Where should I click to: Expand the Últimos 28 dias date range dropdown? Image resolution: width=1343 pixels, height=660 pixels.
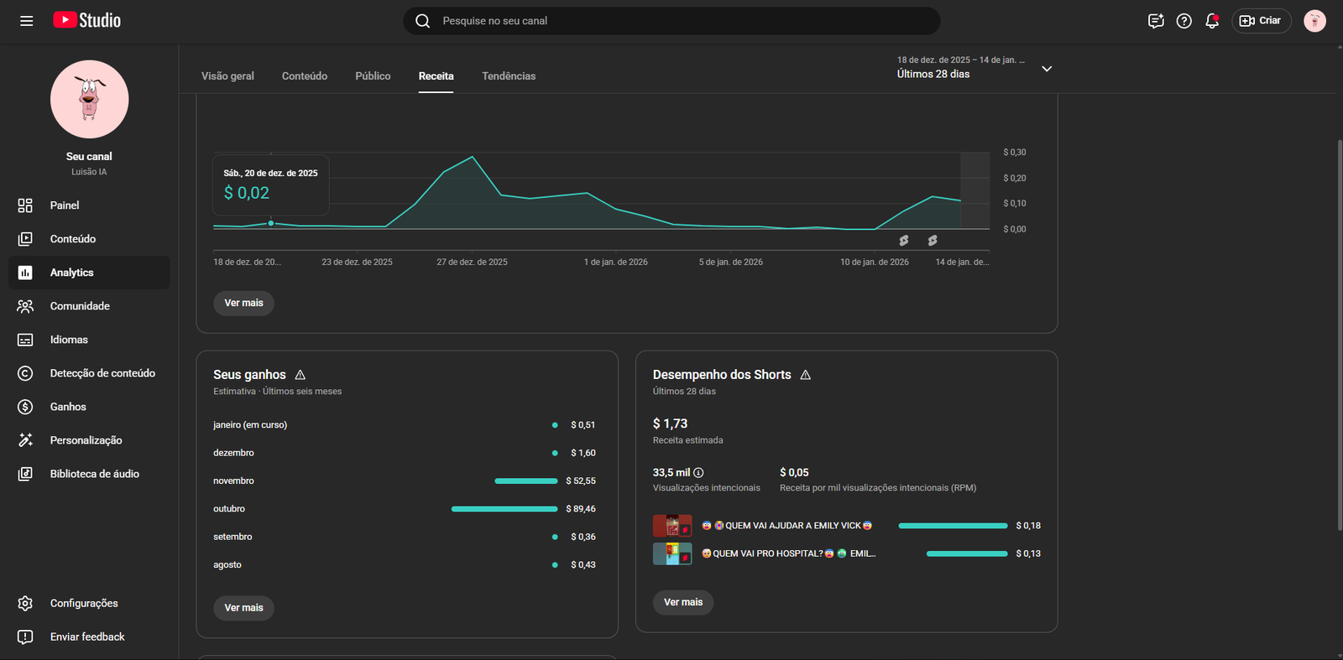point(1046,69)
